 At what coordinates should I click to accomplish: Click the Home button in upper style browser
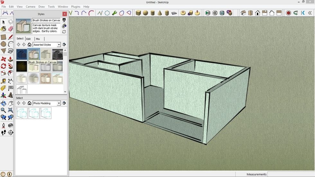click(29, 45)
